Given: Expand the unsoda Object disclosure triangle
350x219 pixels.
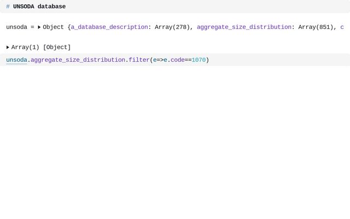Looking at the screenshot, I should click(x=39, y=27).
